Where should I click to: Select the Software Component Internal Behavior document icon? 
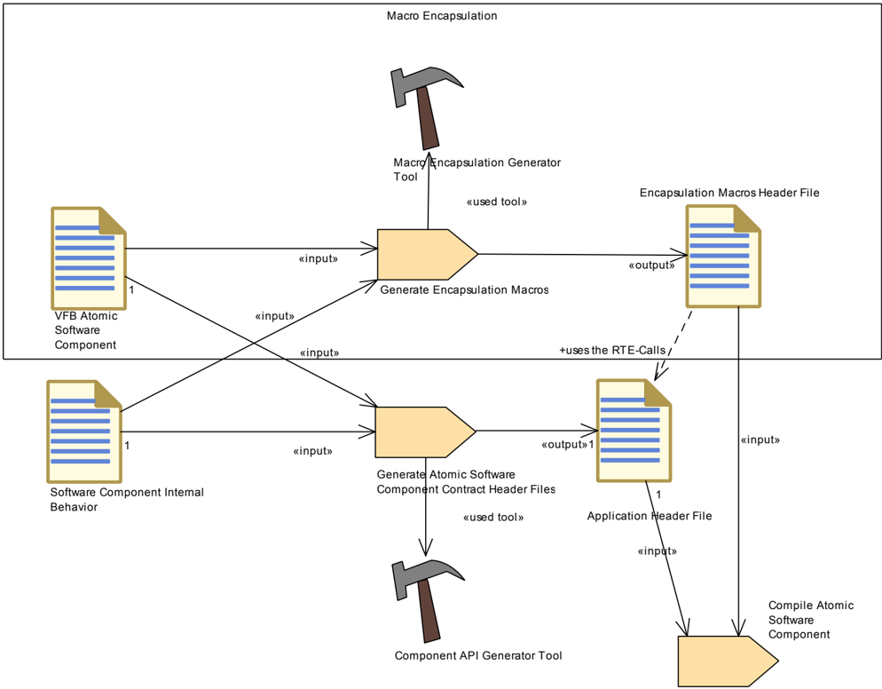[x=84, y=432]
